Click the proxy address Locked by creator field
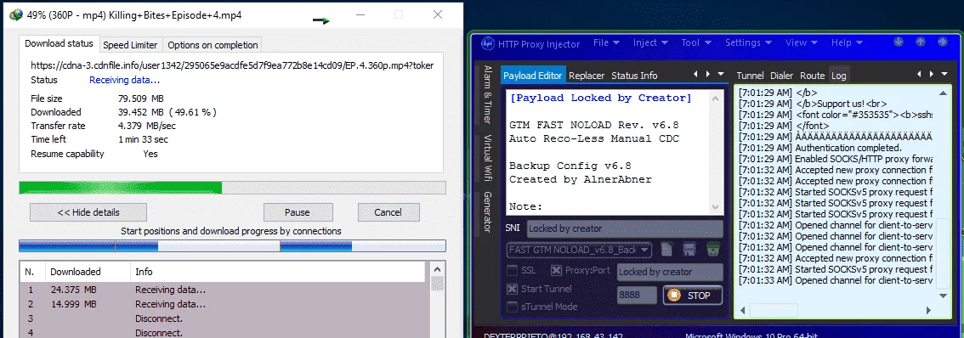 point(670,272)
